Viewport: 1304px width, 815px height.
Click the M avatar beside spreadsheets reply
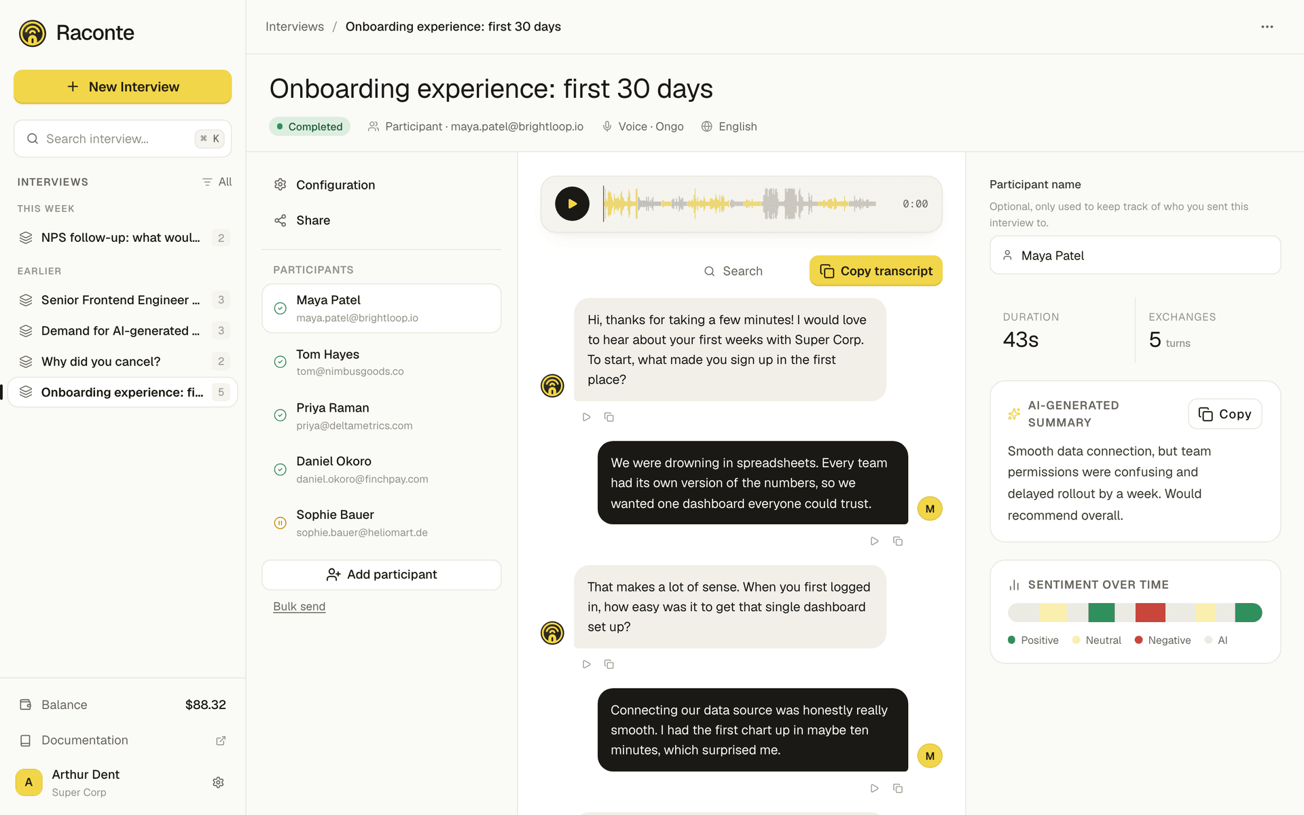[x=930, y=509]
